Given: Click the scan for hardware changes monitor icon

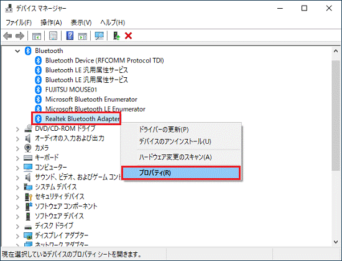Looking at the screenshot, I should 99,36.
